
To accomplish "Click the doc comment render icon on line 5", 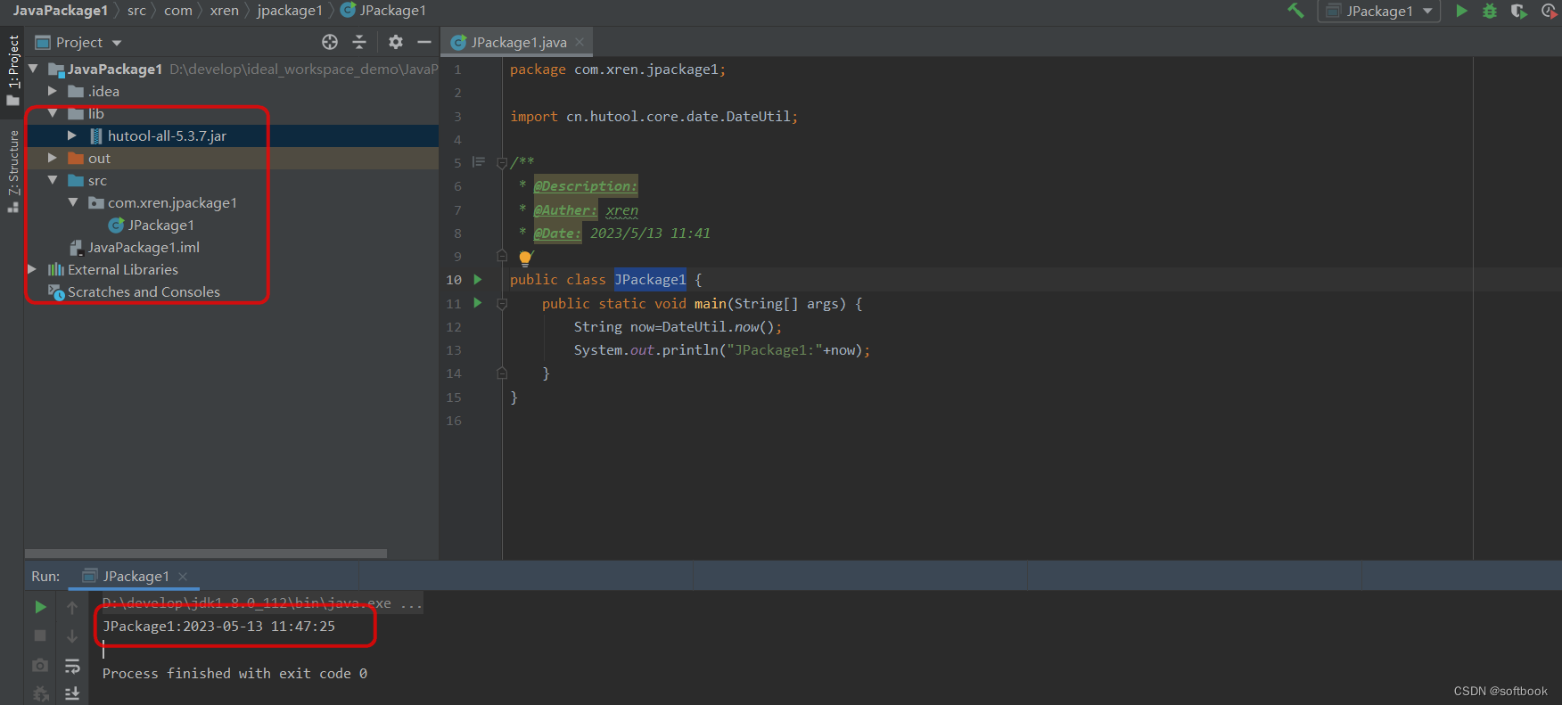I will [x=479, y=162].
